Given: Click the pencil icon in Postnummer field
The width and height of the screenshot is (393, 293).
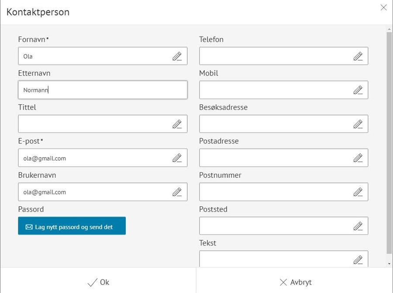Looking at the screenshot, I should (x=358, y=192).
